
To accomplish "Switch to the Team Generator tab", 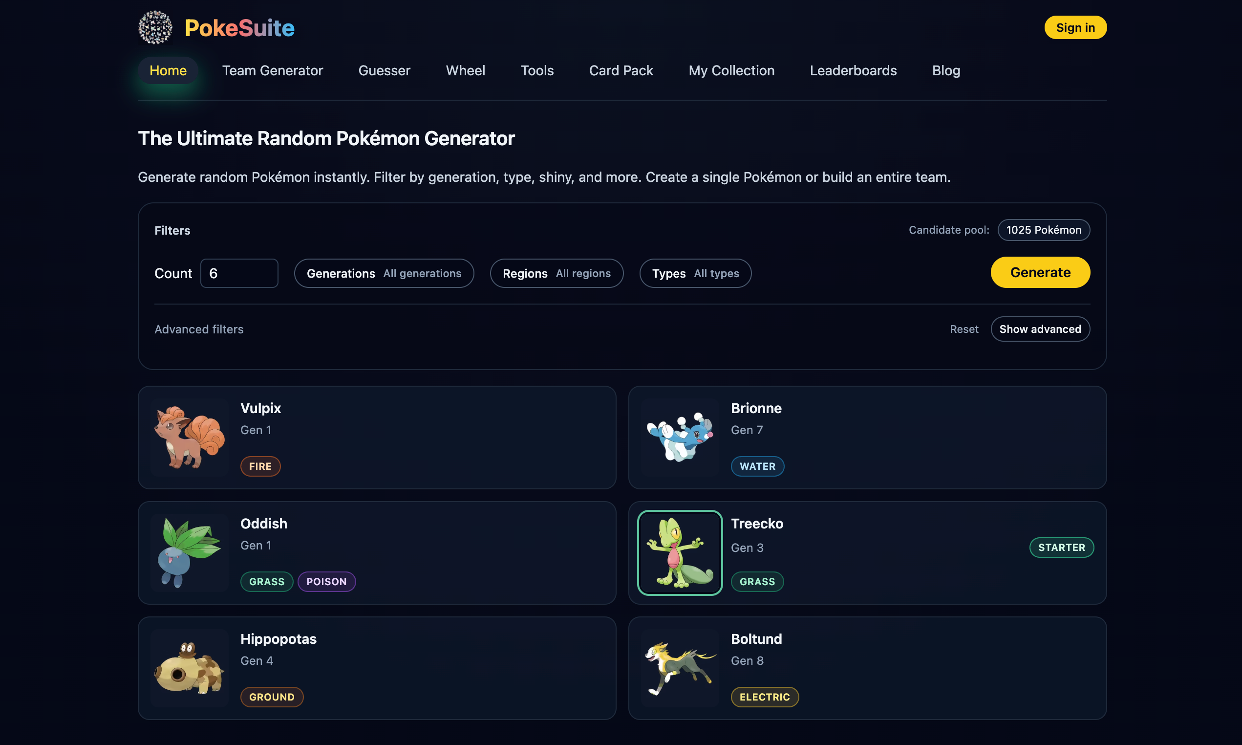I will point(272,70).
